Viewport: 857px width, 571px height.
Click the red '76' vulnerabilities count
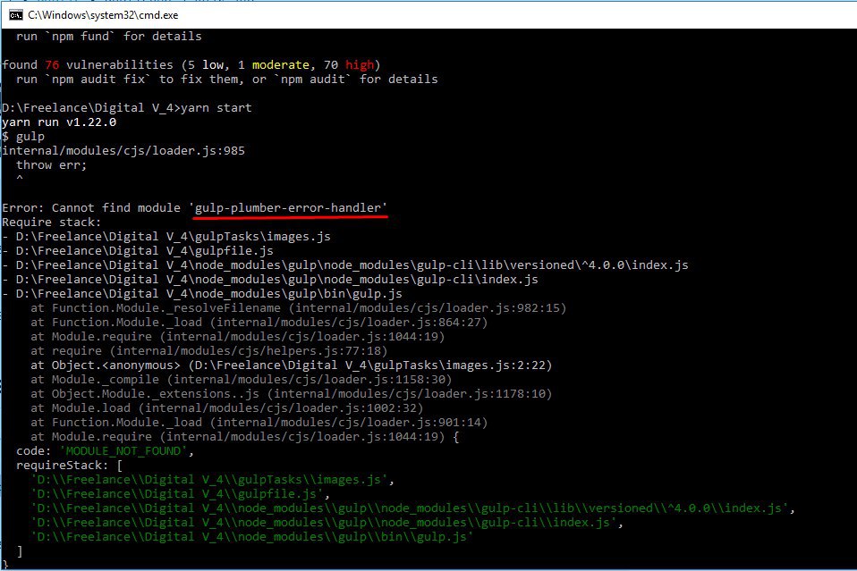coord(52,65)
